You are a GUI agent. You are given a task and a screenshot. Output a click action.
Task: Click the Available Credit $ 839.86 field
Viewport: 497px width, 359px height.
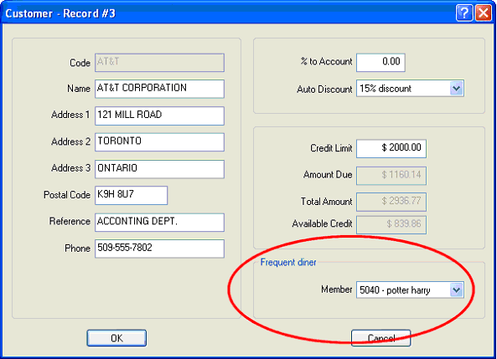391,224
